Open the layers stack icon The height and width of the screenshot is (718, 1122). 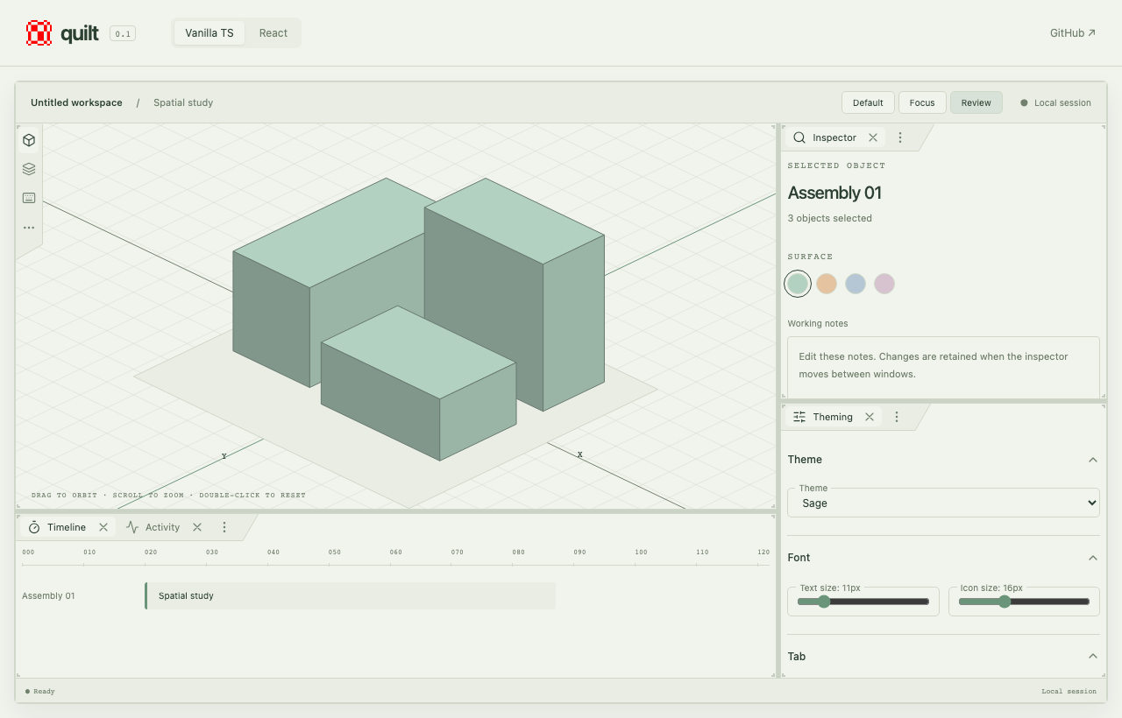pyautogui.click(x=29, y=169)
